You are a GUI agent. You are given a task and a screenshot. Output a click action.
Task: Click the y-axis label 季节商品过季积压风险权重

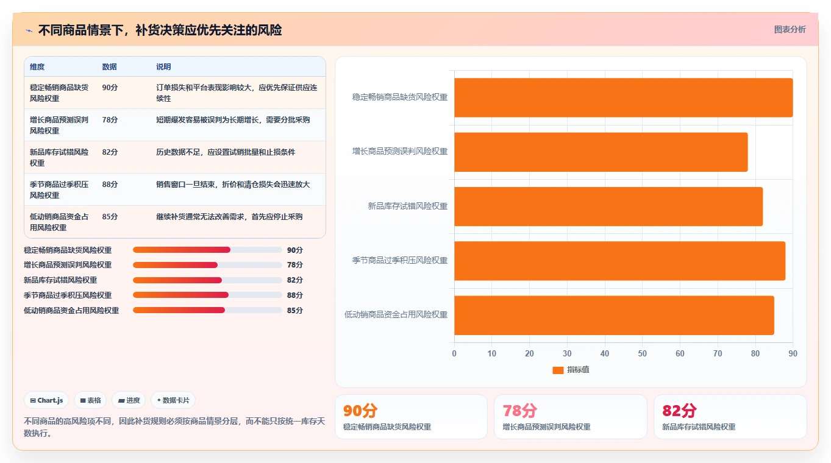400,261
